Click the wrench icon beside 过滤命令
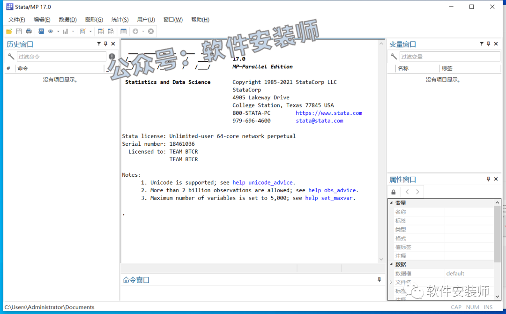This screenshot has height=314, width=506. click(x=11, y=57)
